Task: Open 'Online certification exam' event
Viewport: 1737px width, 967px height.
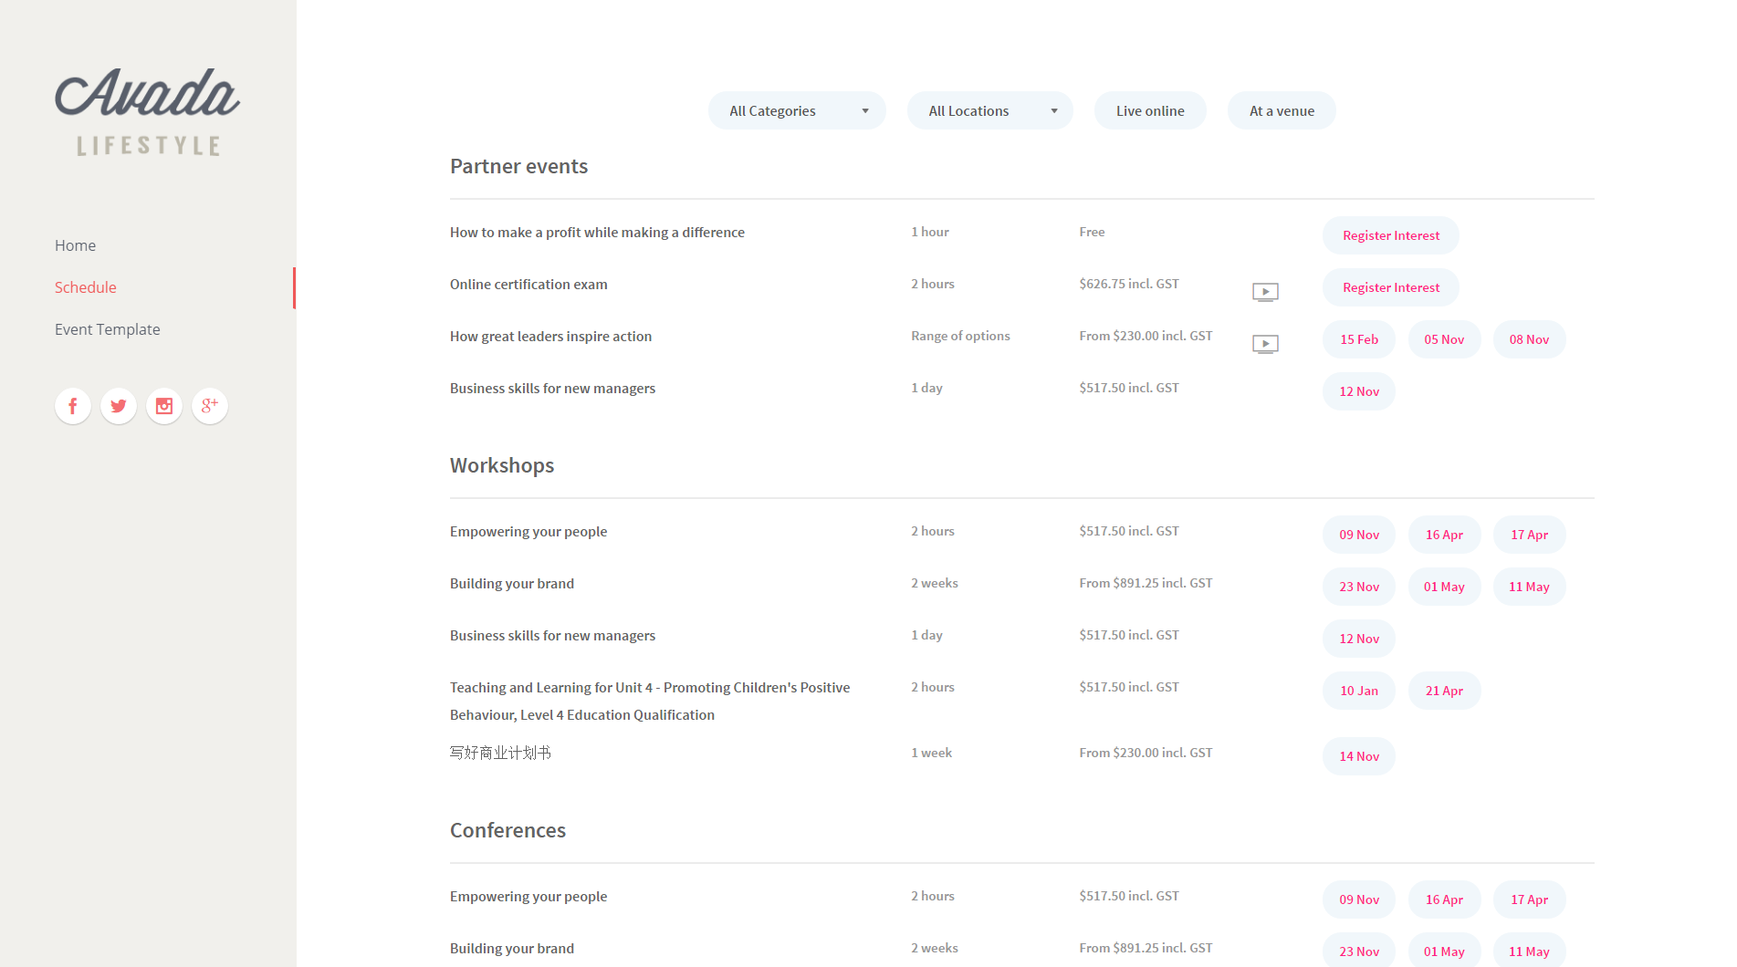Action: click(x=528, y=285)
